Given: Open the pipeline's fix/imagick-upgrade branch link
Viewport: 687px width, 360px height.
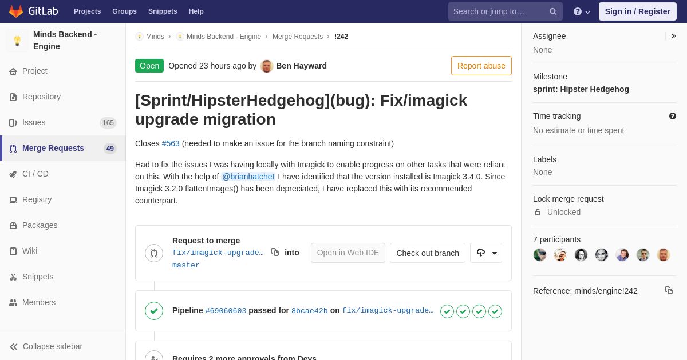Looking at the screenshot, I should pos(388,311).
